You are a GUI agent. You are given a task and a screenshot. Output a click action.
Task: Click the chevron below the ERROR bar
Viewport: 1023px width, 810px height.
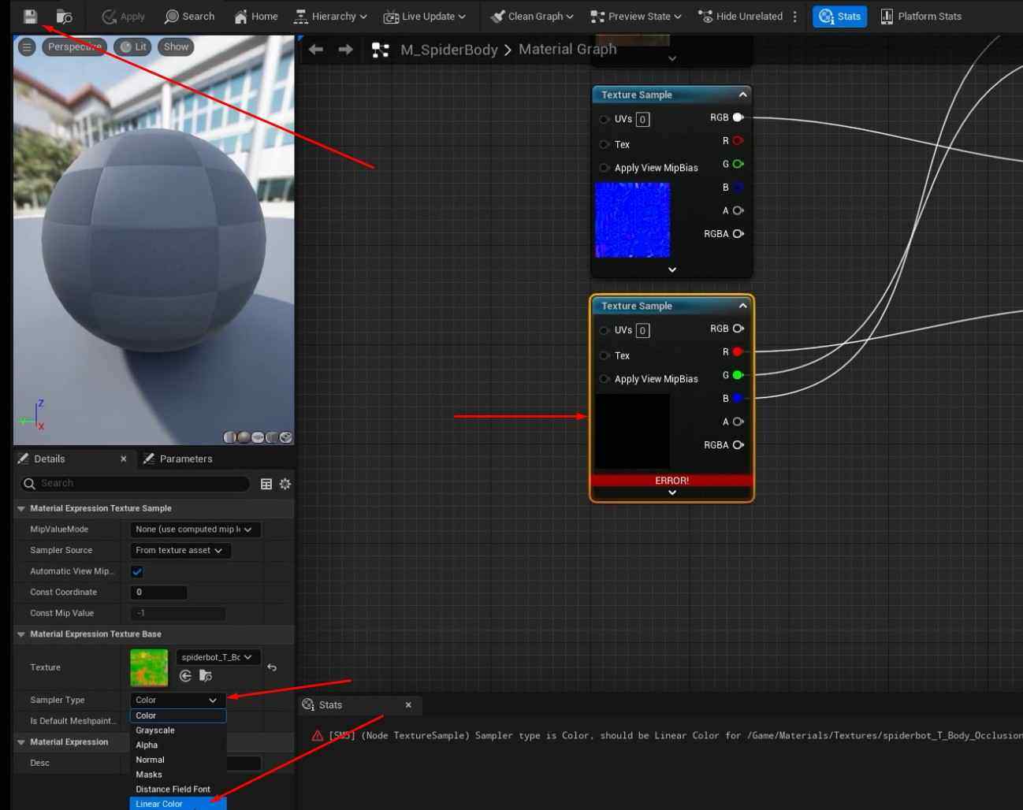672,492
